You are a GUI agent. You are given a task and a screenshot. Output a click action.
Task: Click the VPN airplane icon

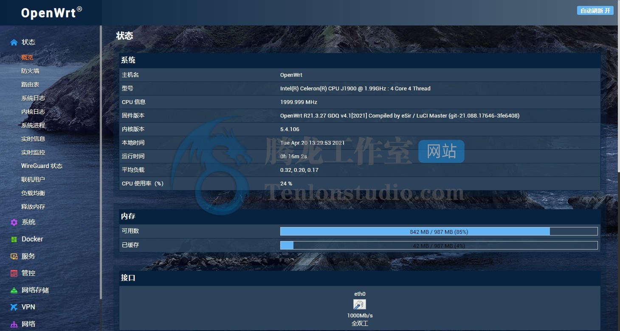point(14,307)
